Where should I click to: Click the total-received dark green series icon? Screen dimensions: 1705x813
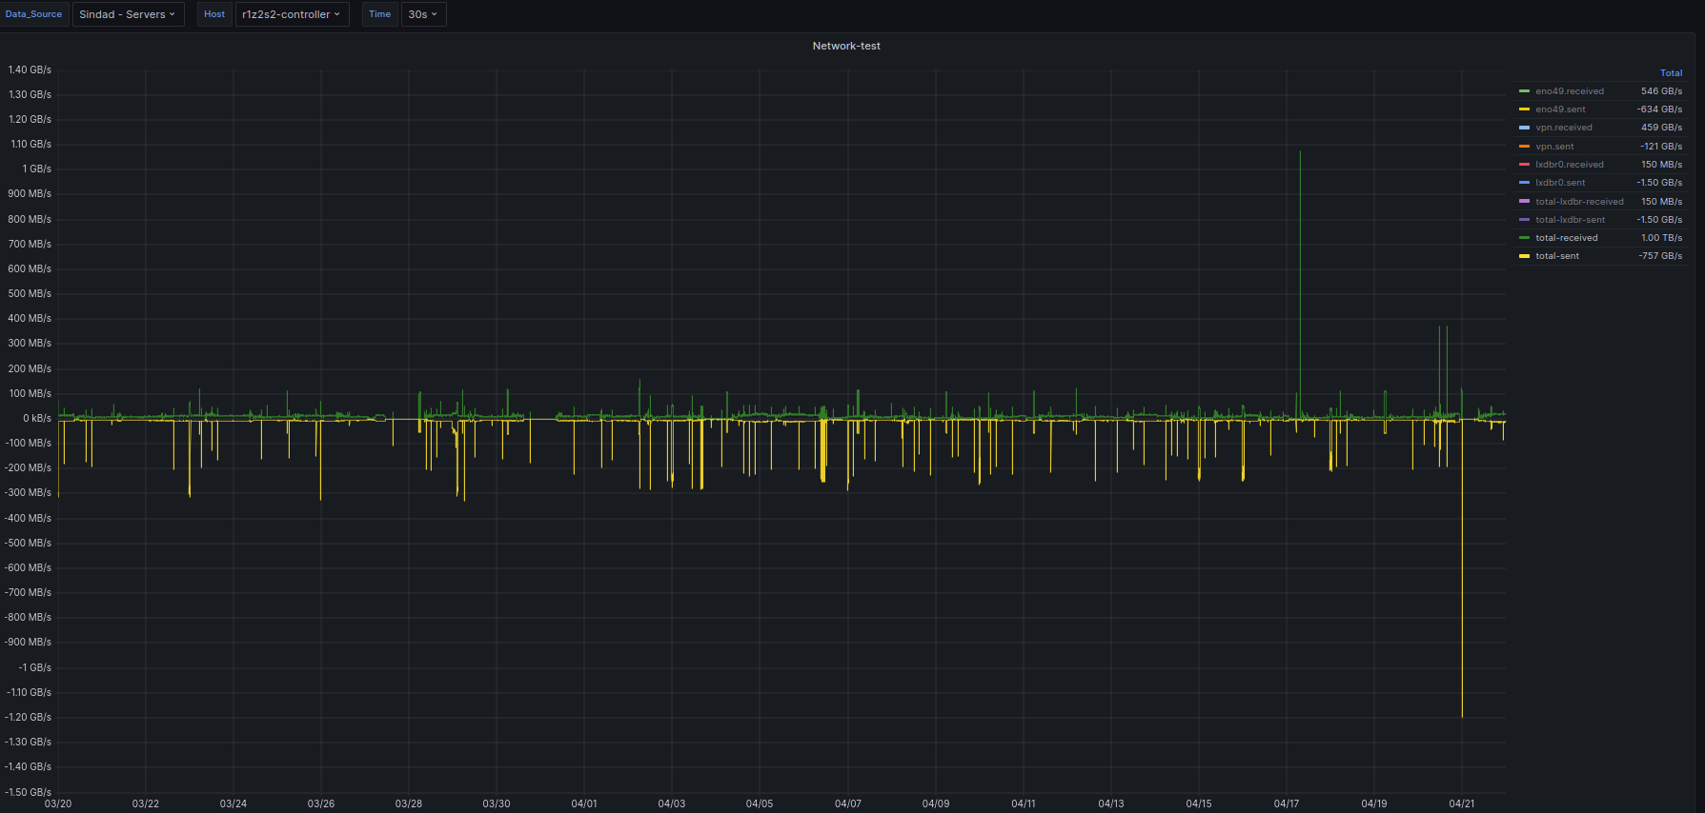(1524, 238)
